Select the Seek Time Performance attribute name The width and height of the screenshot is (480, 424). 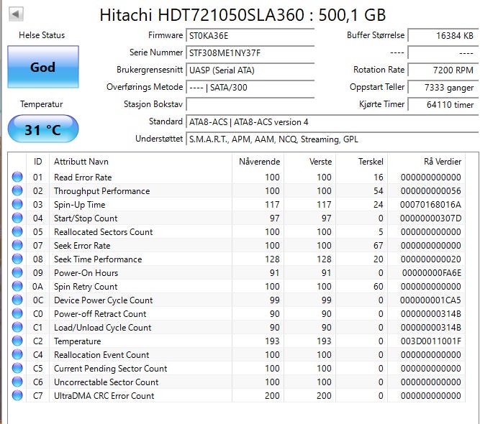click(98, 259)
